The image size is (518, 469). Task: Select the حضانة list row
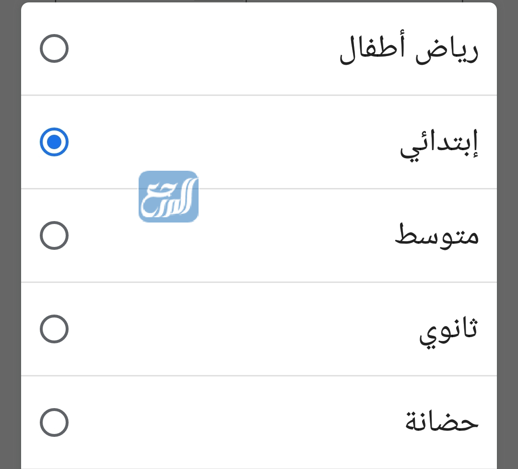259,422
